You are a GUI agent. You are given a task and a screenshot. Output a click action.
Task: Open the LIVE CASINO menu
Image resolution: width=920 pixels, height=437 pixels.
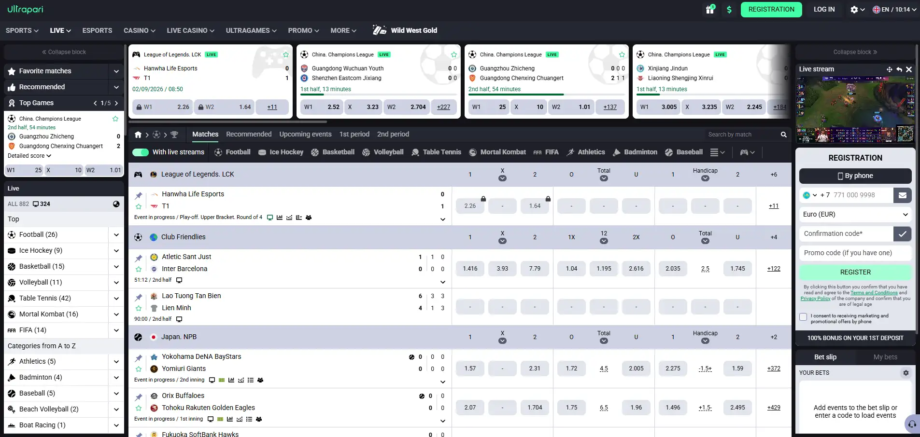[x=191, y=30]
